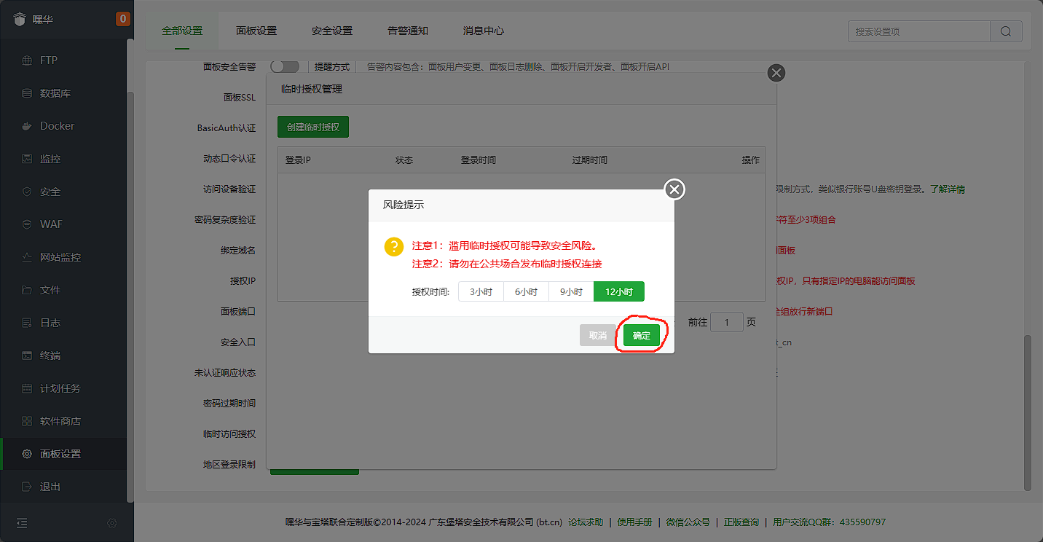The height and width of the screenshot is (542, 1043).
Task: Open the 使用手册 footer link
Action: point(634,522)
